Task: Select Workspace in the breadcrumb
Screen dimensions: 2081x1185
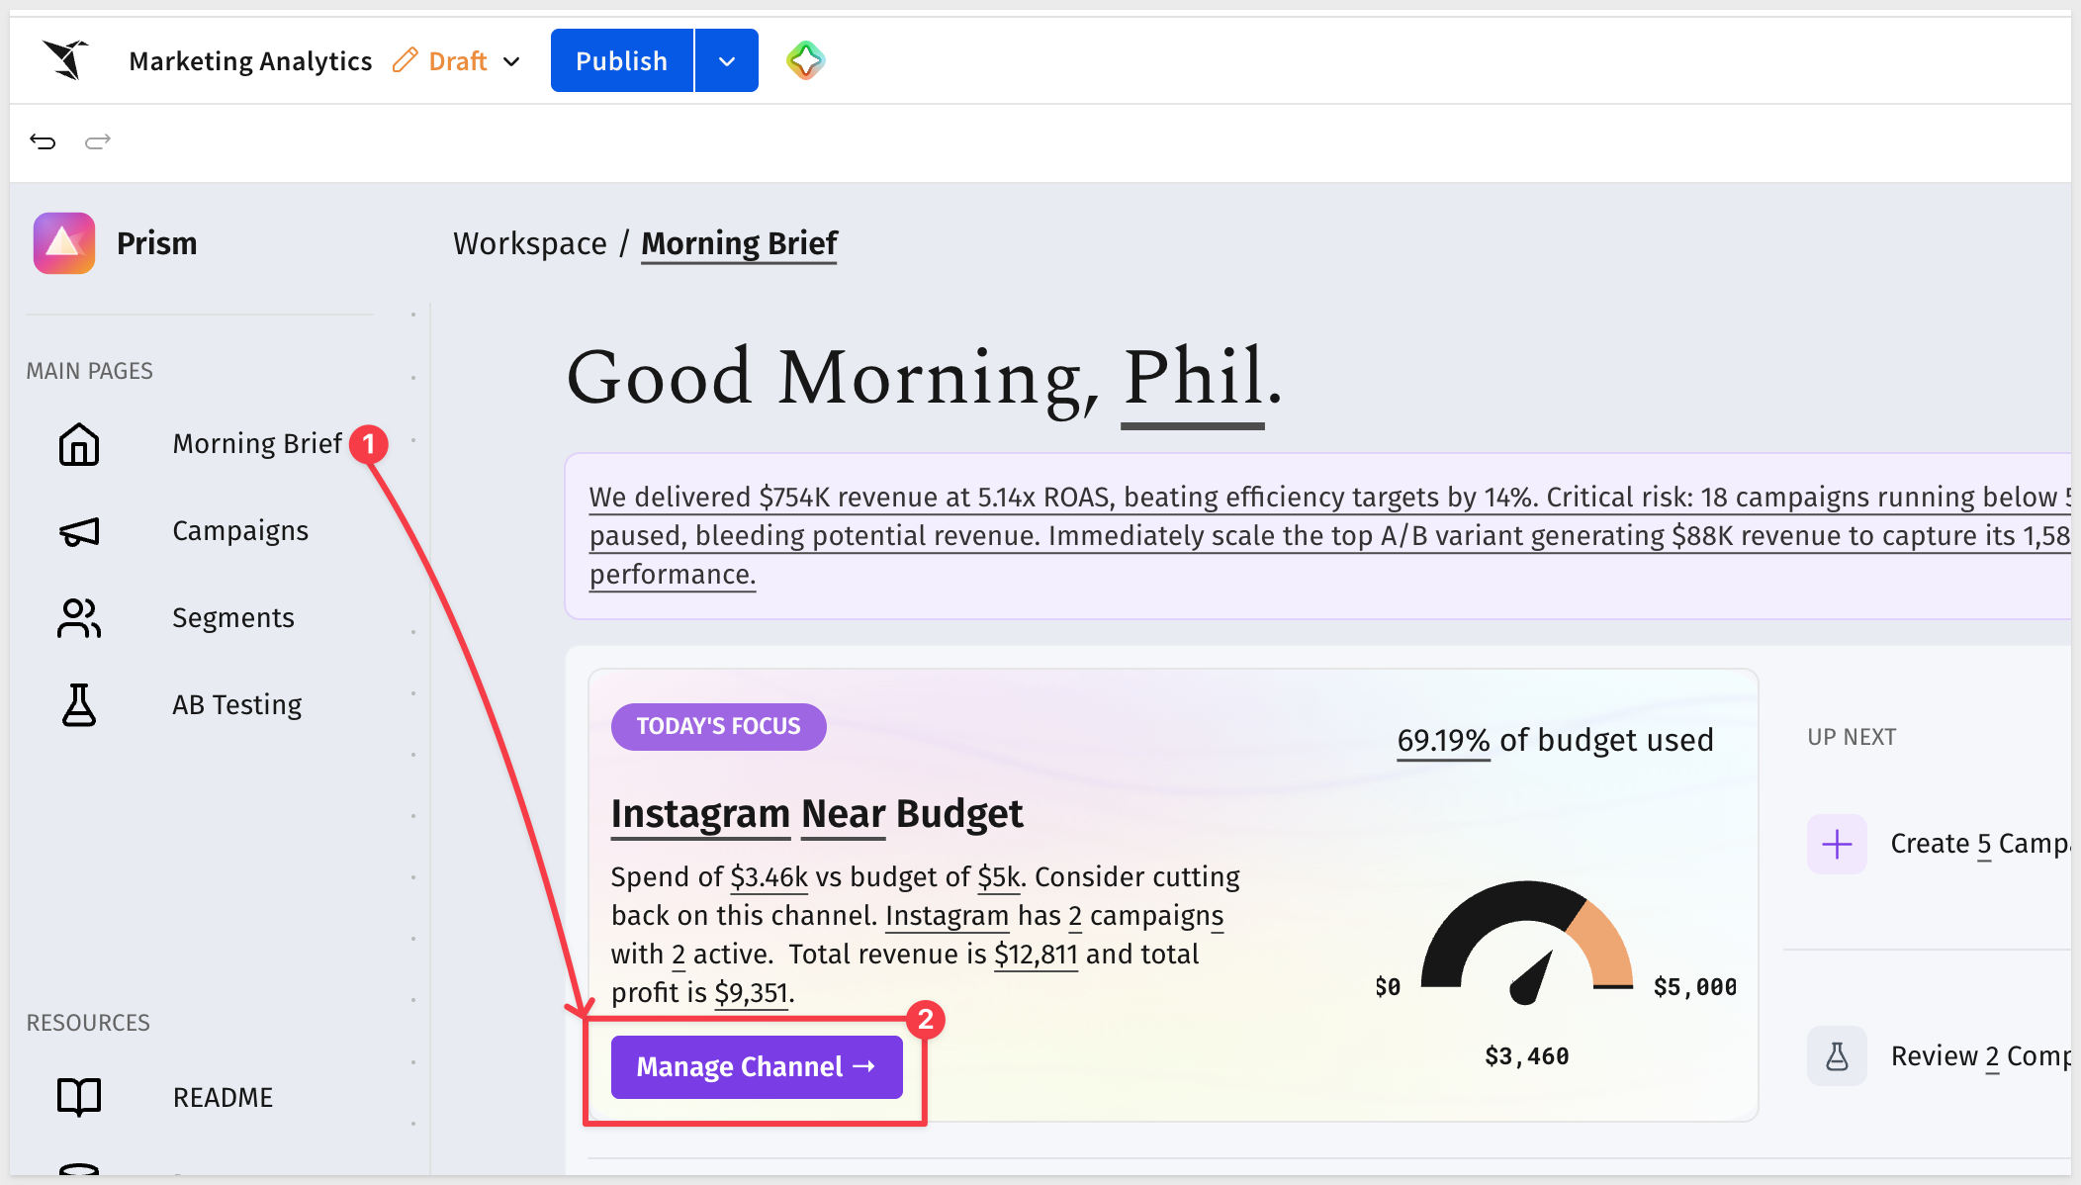Action: tap(530, 243)
